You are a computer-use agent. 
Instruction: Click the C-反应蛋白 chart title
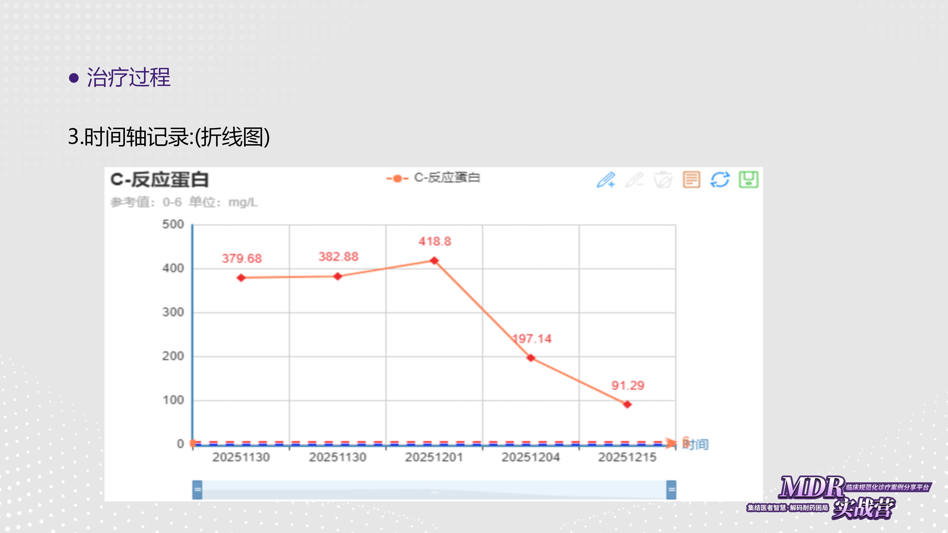160,180
